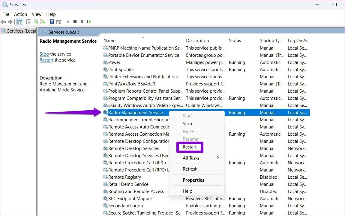
Task: Click the Restart the service link
Action: tap(46, 60)
